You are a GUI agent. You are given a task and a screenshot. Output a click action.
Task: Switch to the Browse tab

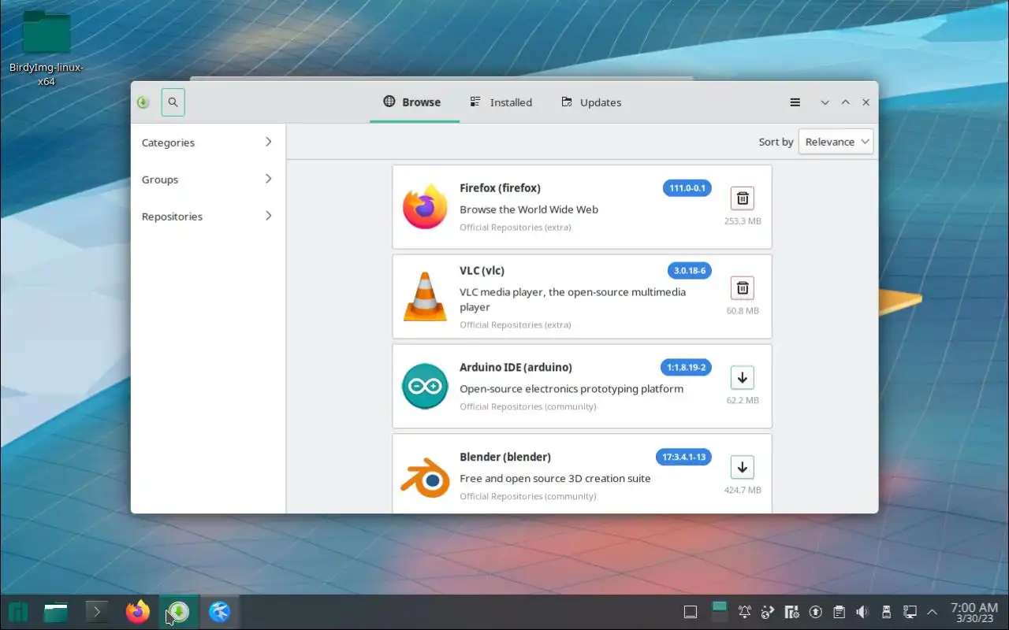[x=412, y=102]
